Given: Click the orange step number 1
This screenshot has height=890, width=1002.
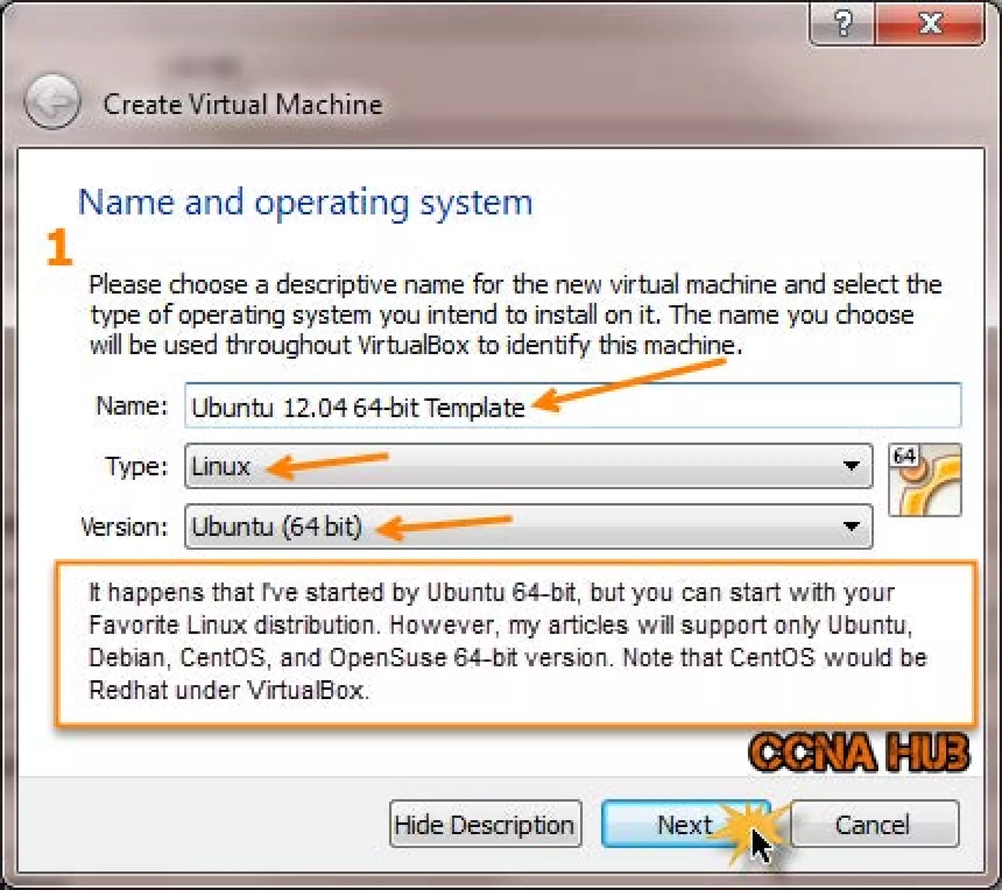Looking at the screenshot, I should point(59,248).
